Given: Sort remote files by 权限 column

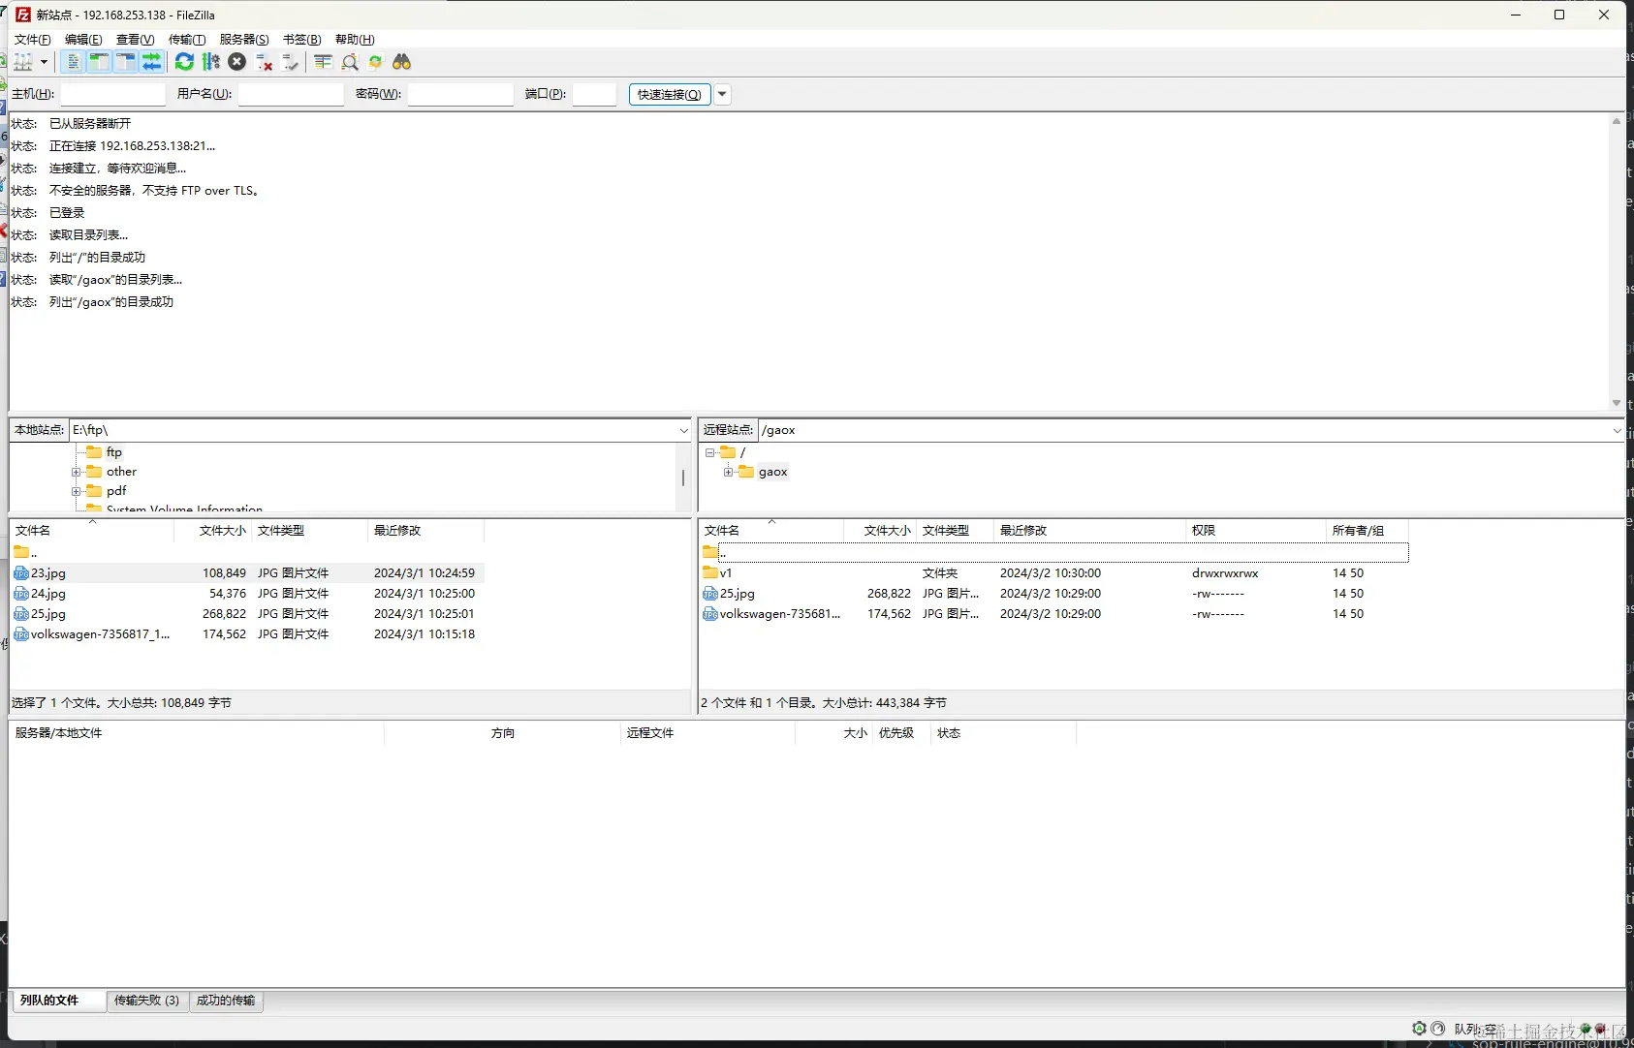Looking at the screenshot, I should (x=1257, y=531).
